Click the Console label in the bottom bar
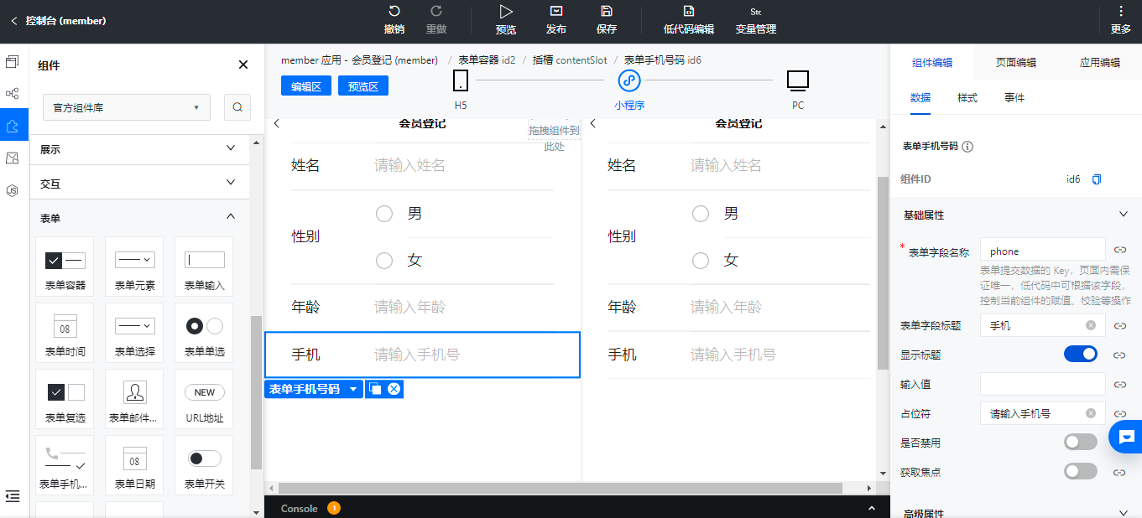Screen dimensions: 1142x518 pos(300,509)
